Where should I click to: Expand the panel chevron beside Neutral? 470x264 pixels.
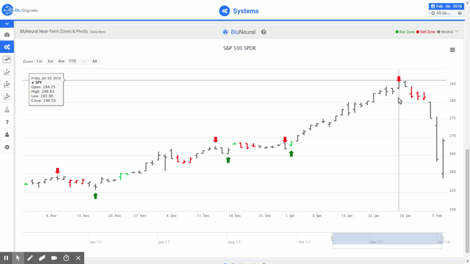pos(457,32)
